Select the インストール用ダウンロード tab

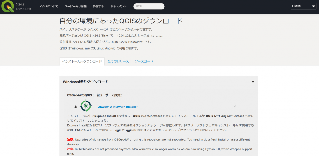(82, 61)
